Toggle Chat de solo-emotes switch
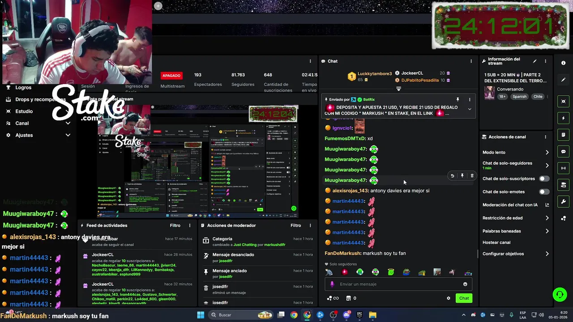This screenshot has width=573, height=322. (544, 191)
